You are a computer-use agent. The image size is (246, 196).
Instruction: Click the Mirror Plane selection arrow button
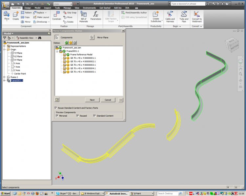click(x=92, y=37)
